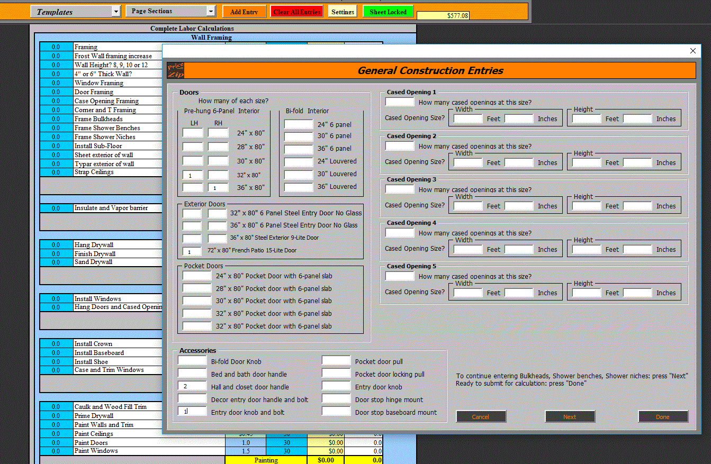The width and height of the screenshot is (711, 464).
Task: Click the 36" 6 panel bi-fold field
Action: (x=299, y=149)
